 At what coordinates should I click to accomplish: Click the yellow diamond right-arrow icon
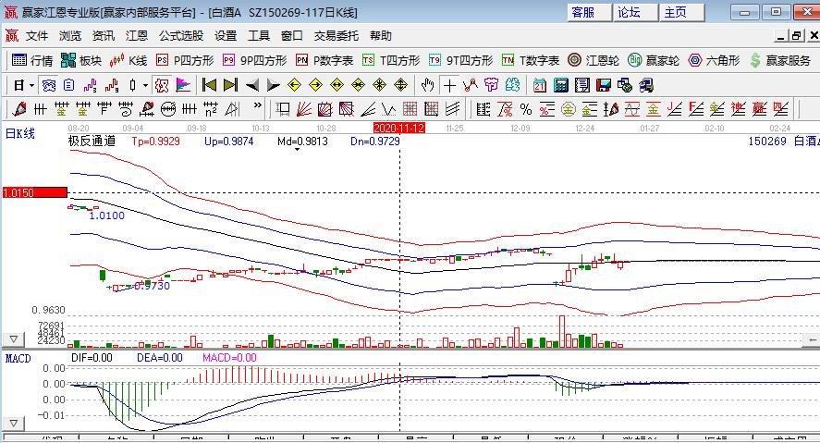[316, 85]
